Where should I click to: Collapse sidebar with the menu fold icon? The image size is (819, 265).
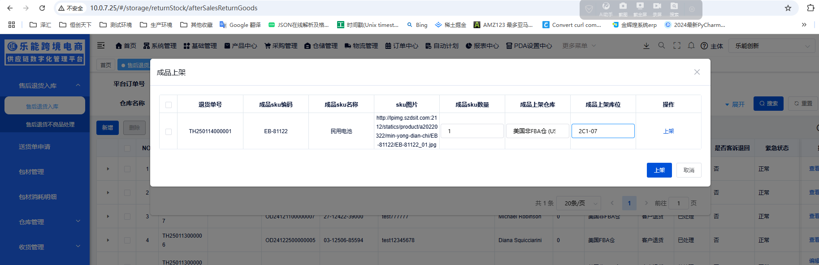pyautogui.click(x=101, y=46)
